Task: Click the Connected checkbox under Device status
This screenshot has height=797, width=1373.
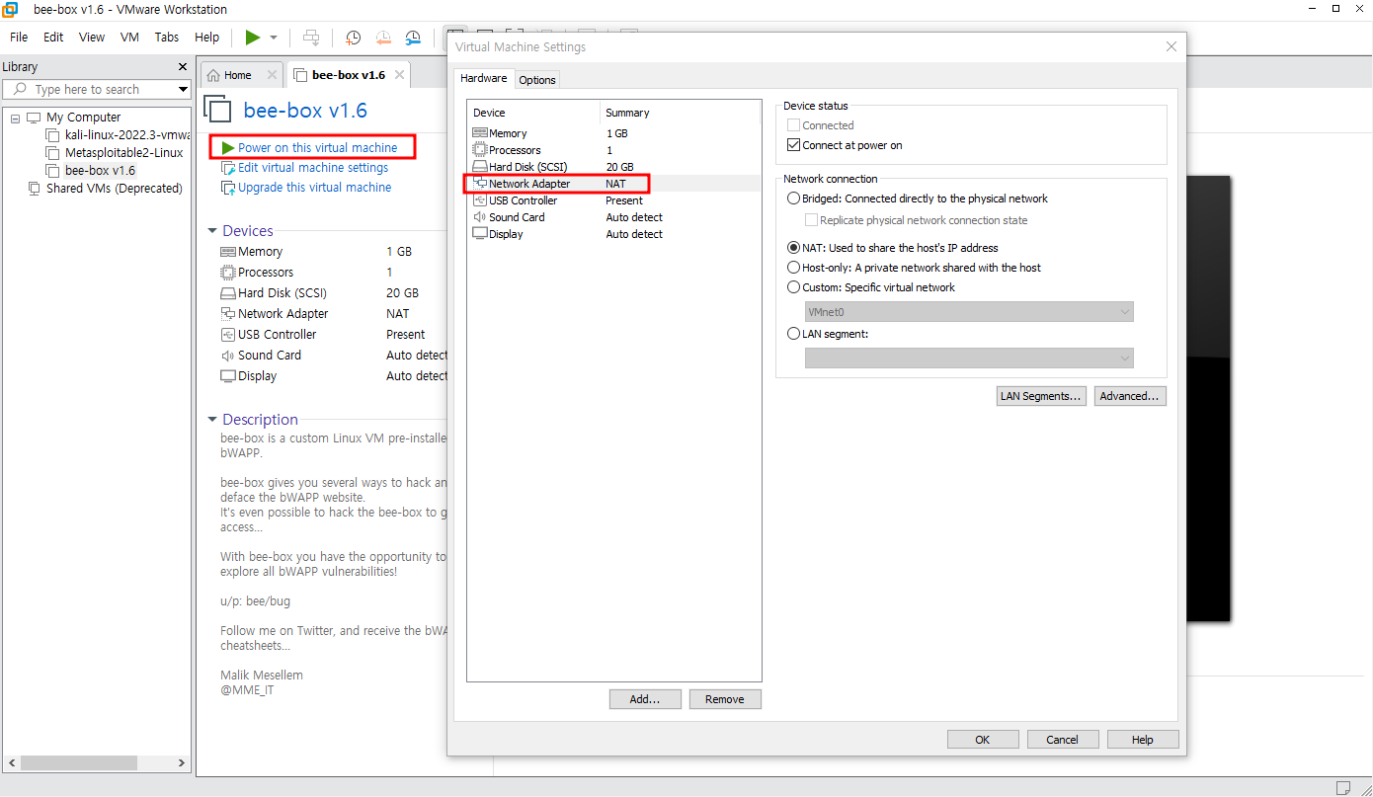Action: pyautogui.click(x=793, y=125)
